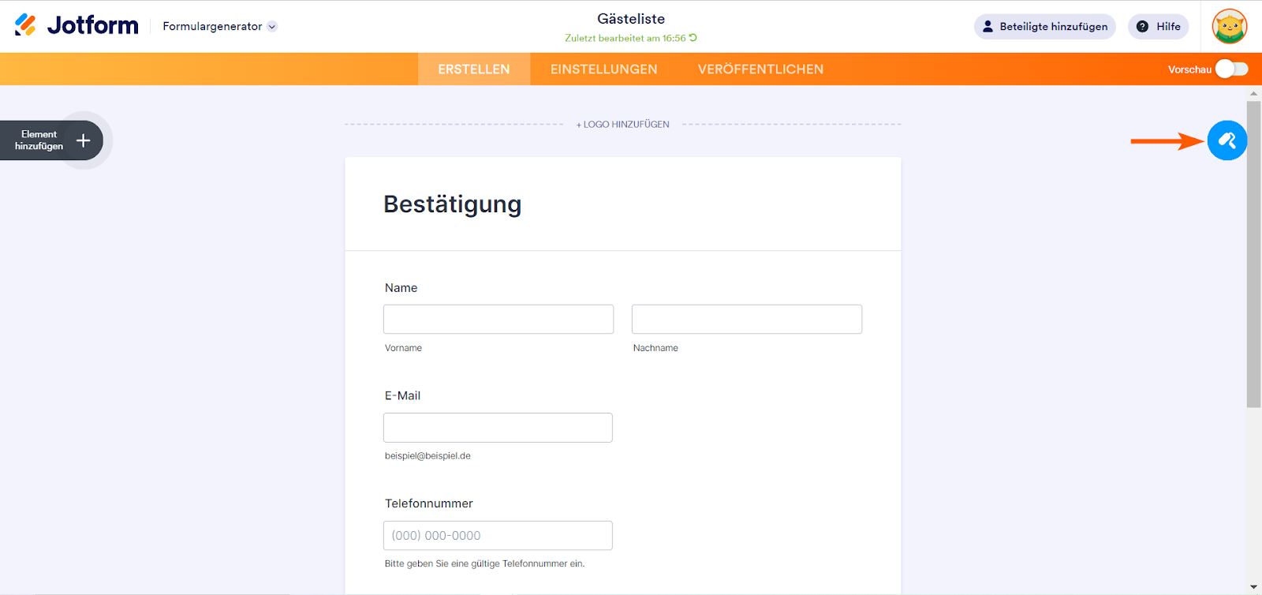The image size is (1262, 595).
Task: Switch to the EINSTELLUNGEN tab
Action: point(603,69)
